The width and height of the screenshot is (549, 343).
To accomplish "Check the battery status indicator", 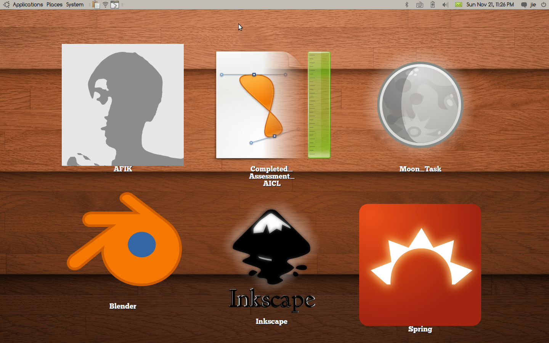I will [x=433, y=5].
